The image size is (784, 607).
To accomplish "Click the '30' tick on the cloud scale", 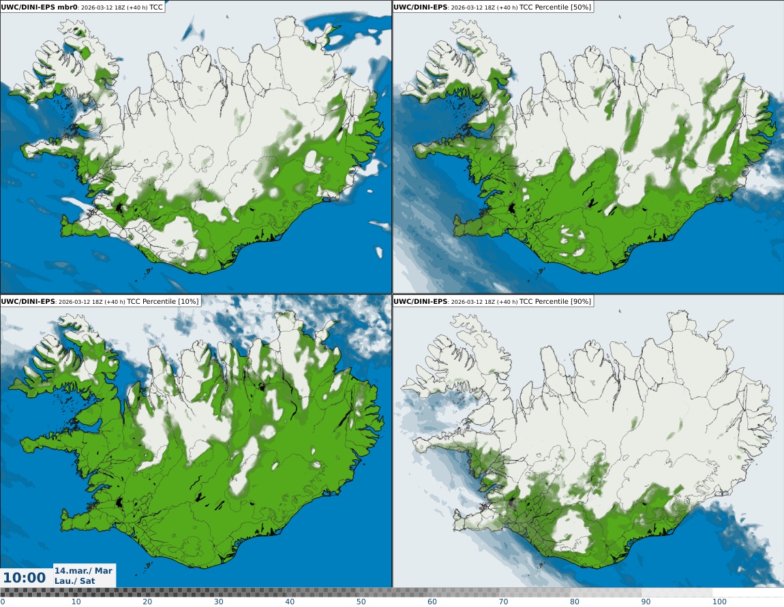I will (x=219, y=602).
